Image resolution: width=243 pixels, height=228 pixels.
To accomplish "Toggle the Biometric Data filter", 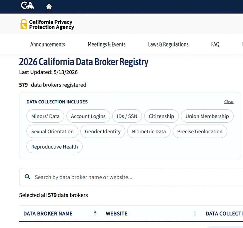I will pos(149,131).
